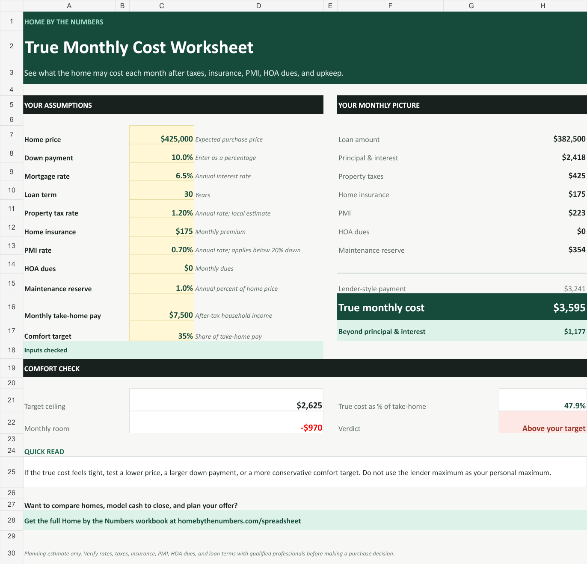Viewport: 587px width, 564px height.
Task: Select row 25 header
Action: (12, 472)
